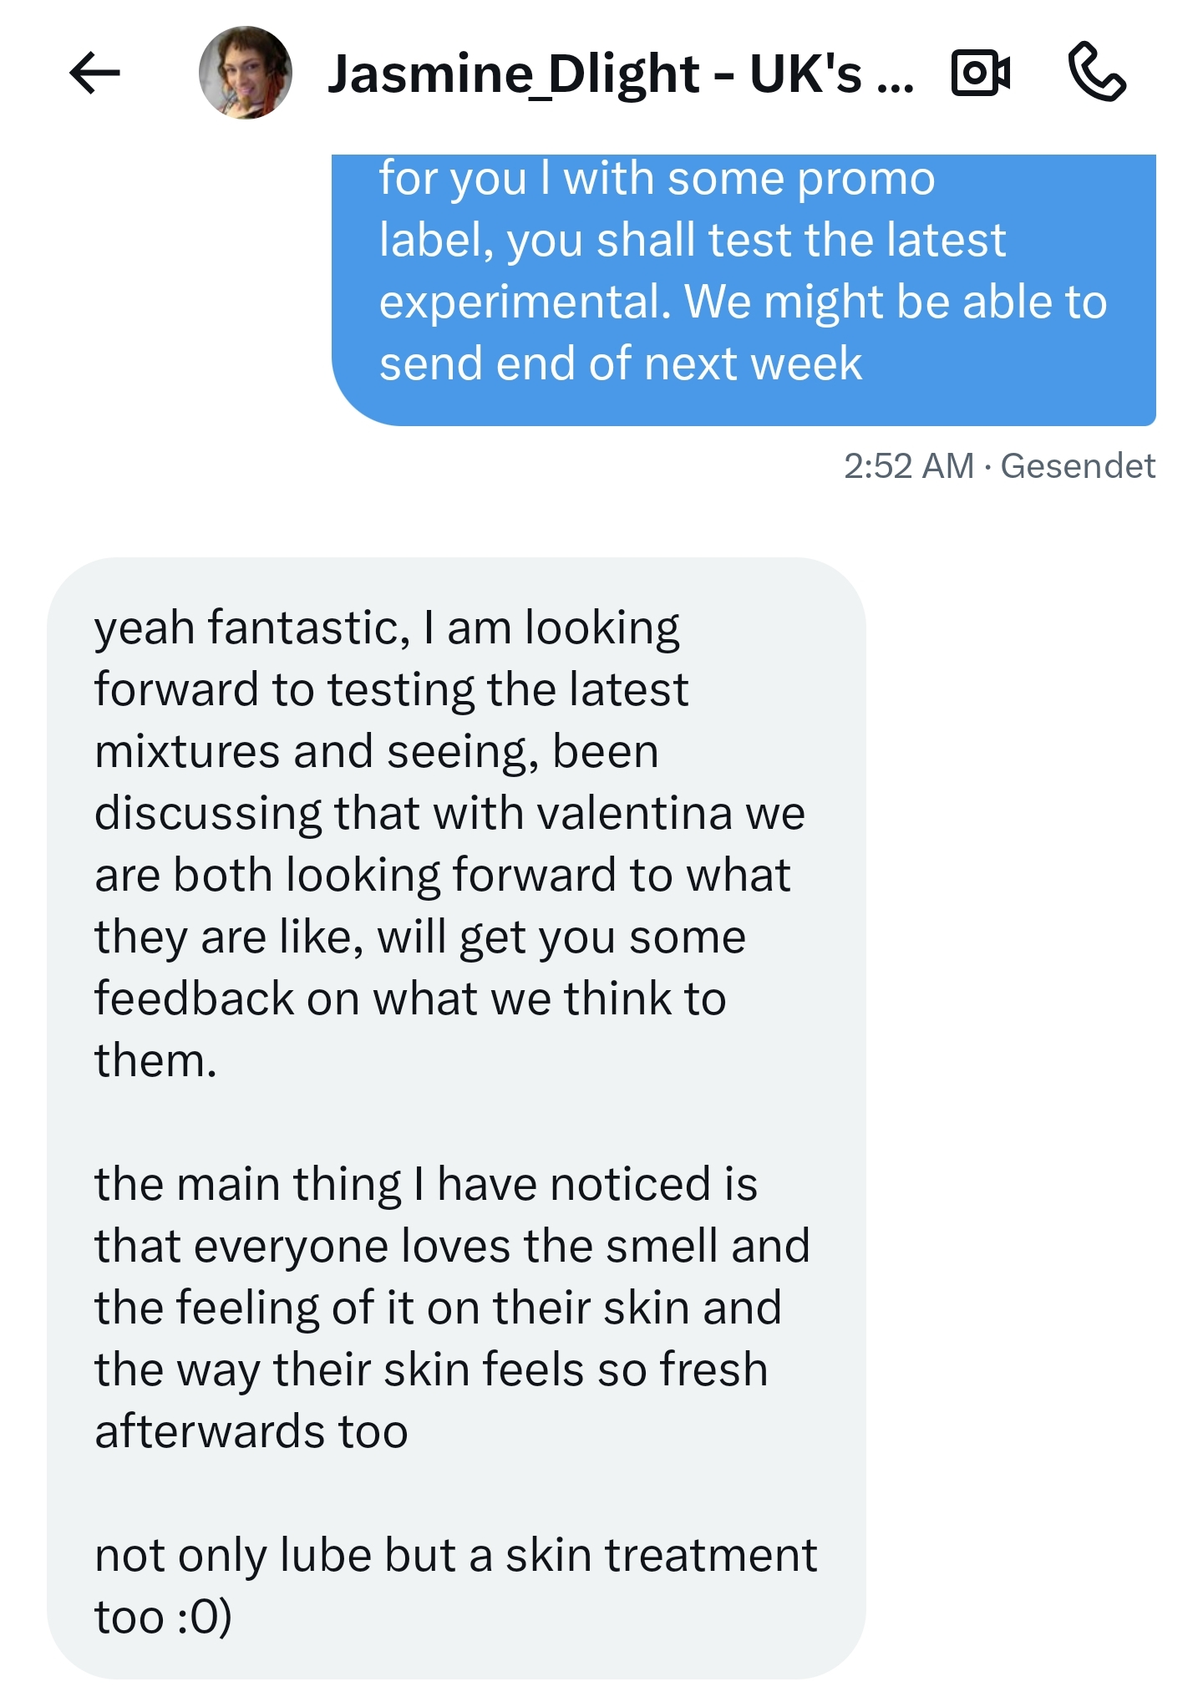
Task: Click the line "afterwards too"
Action: tap(251, 1431)
